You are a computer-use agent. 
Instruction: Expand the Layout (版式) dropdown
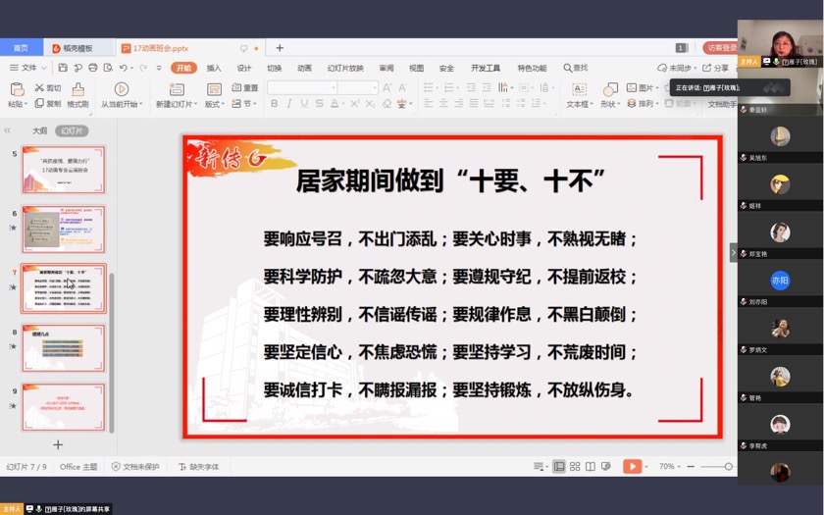coord(215,104)
